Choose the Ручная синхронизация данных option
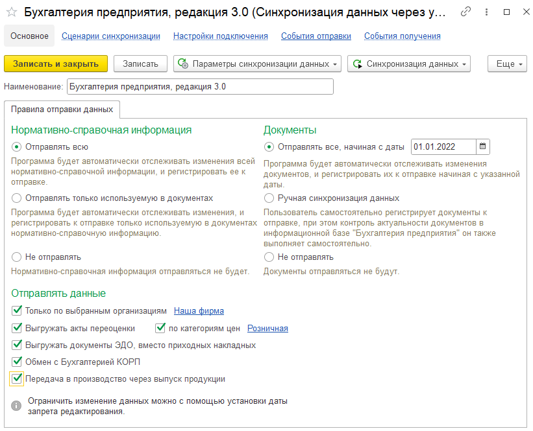 [x=269, y=198]
